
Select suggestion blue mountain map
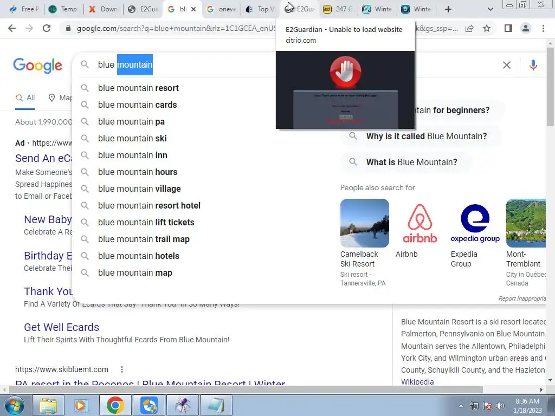click(135, 273)
